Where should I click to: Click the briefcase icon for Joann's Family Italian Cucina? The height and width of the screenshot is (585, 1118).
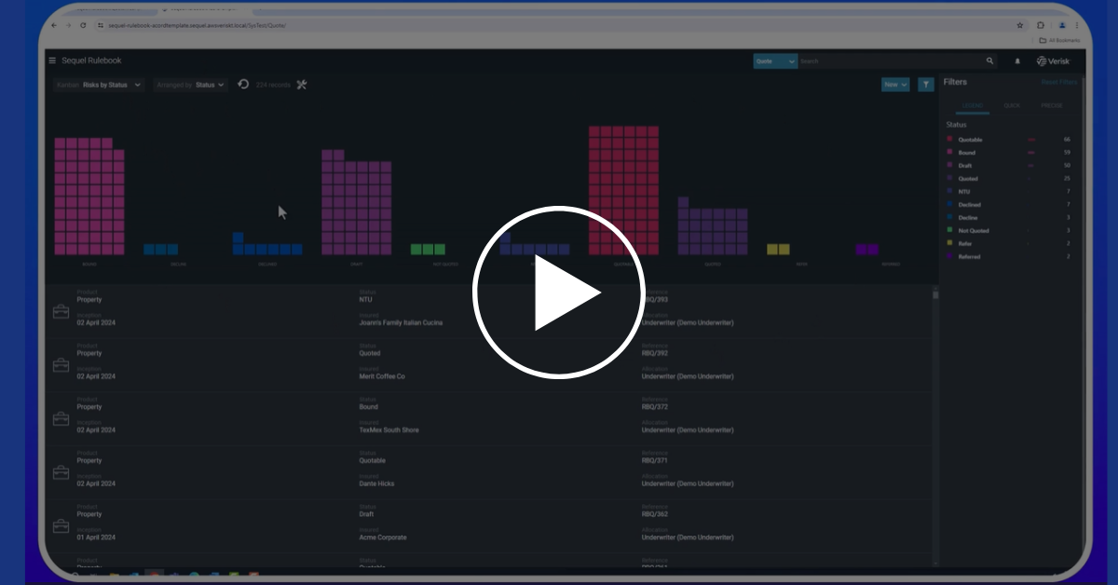coord(61,312)
